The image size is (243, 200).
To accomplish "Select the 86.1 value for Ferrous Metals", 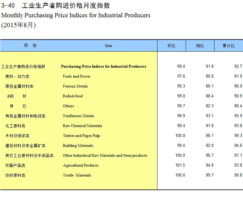I will point(210,86).
